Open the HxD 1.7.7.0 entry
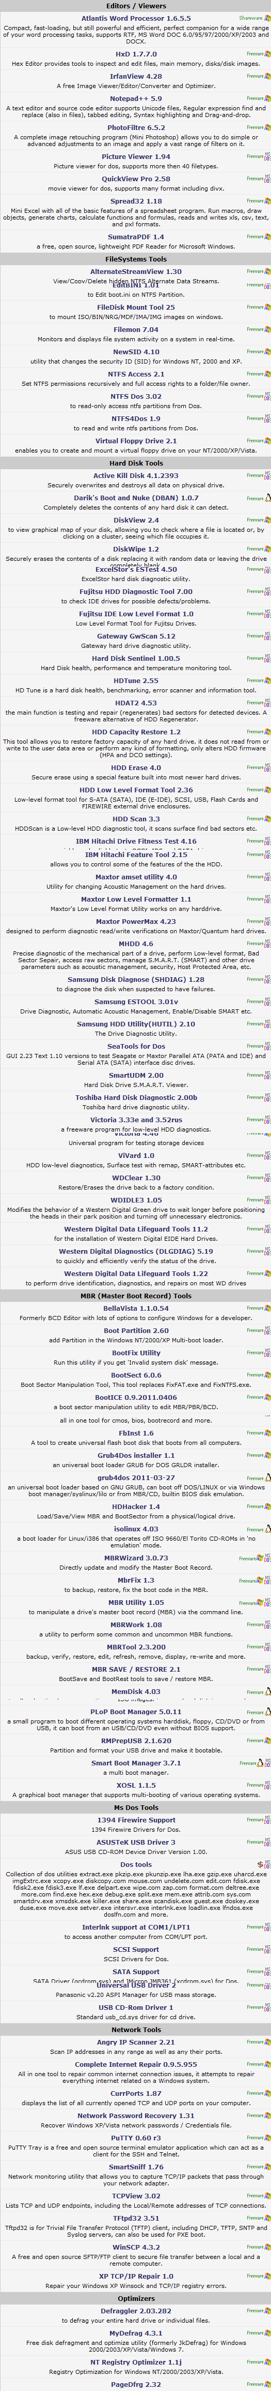This screenshot has height=2391, width=271. coord(135,54)
